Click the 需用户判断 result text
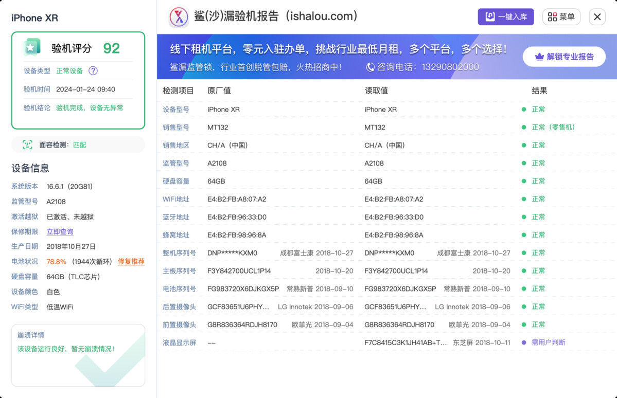Screen dimensions: 617x398 pyautogui.click(x=548, y=342)
